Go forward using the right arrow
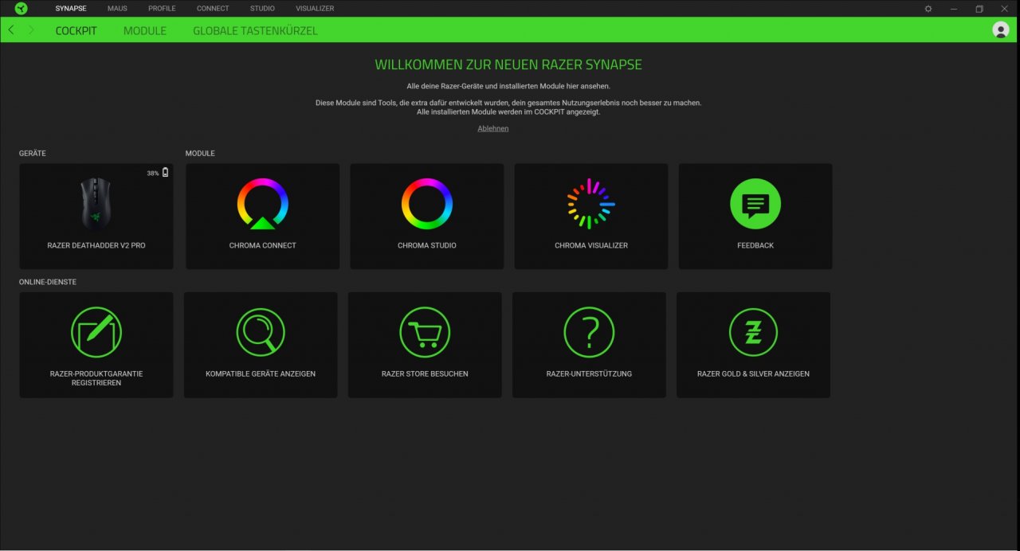 tap(31, 30)
